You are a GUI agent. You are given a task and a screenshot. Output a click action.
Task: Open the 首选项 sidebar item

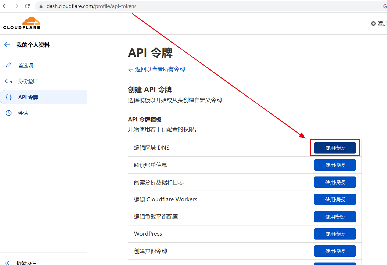click(x=26, y=66)
